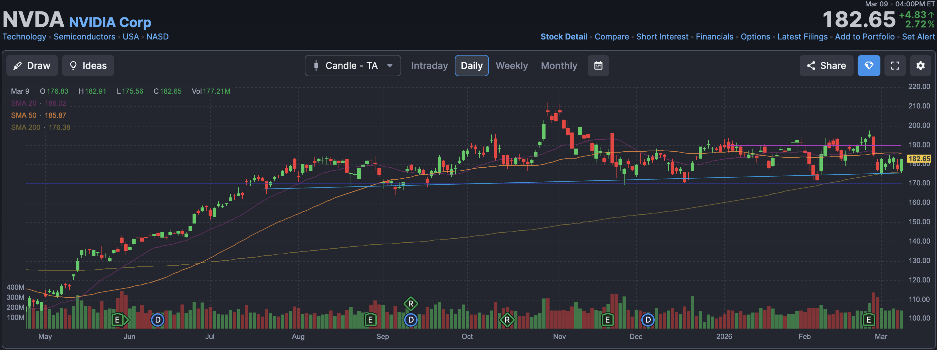Open the Financials link
937x350 pixels.
click(x=714, y=37)
